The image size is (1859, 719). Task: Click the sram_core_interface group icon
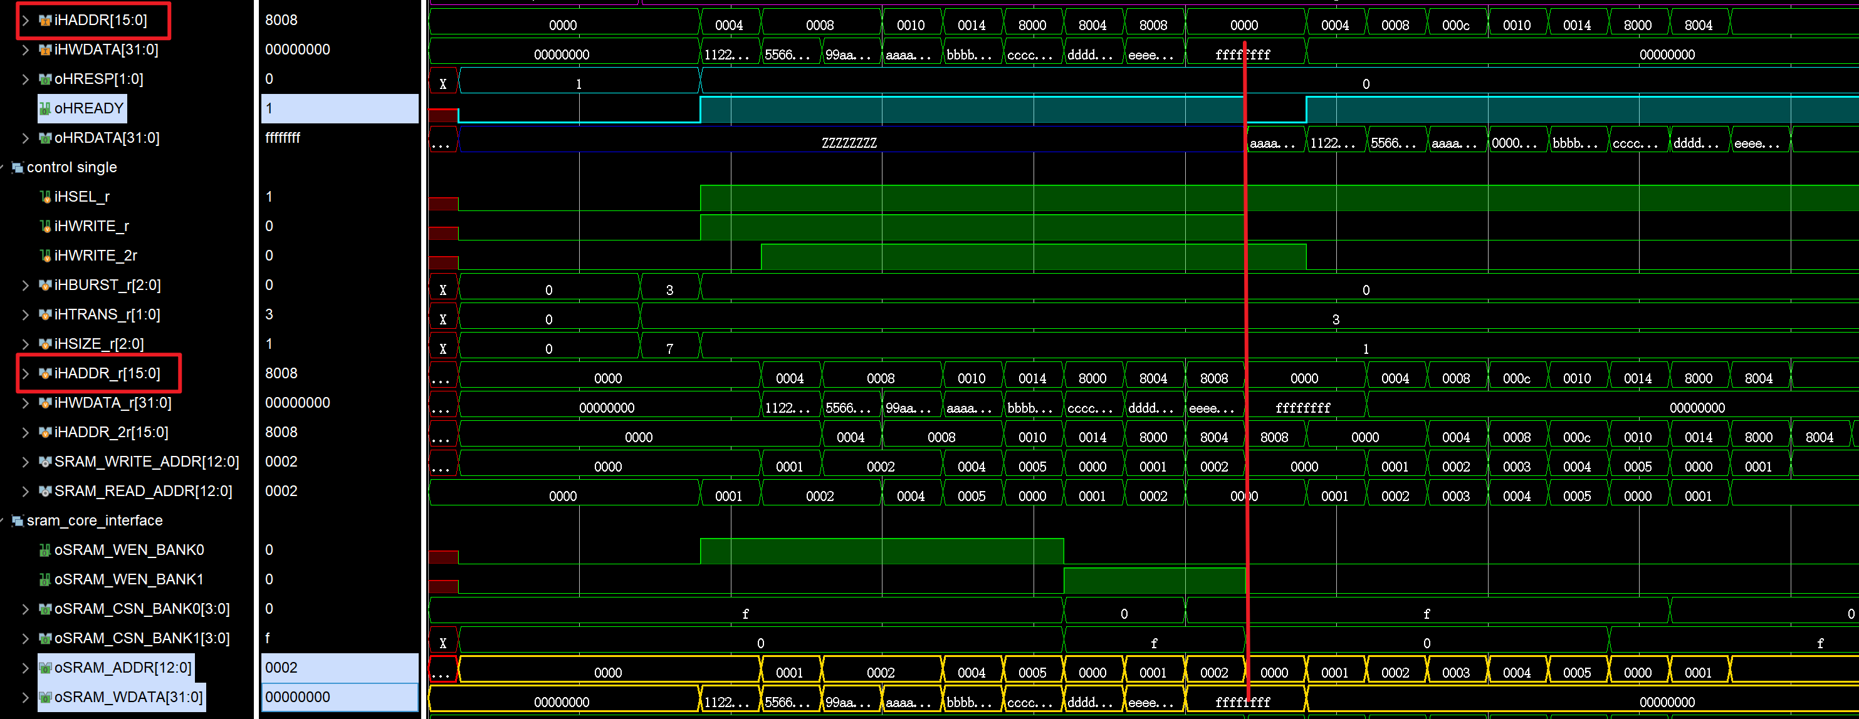[18, 520]
